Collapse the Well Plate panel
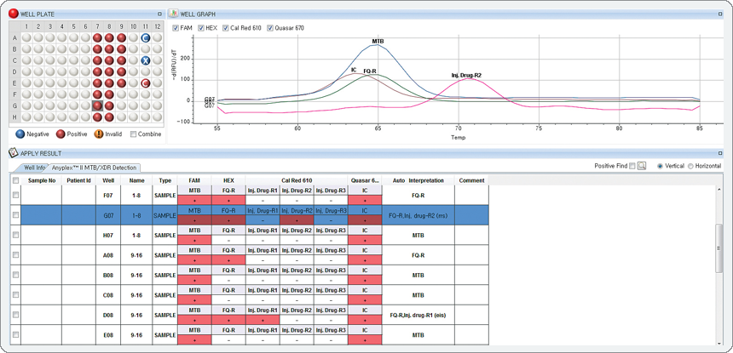This screenshot has width=733, height=353. [x=159, y=14]
